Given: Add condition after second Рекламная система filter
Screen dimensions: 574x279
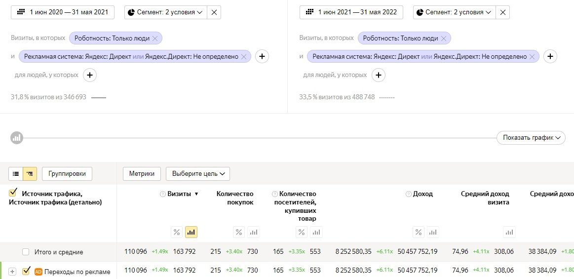Looking at the screenshot, I should click(x=550, y=56).
